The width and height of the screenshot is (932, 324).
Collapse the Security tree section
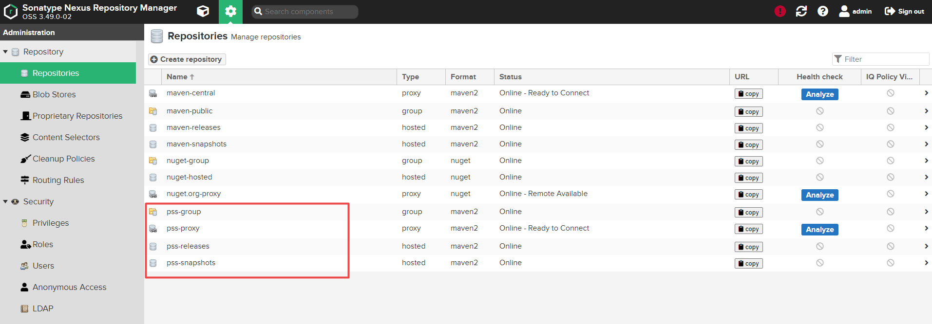[5, 201]
